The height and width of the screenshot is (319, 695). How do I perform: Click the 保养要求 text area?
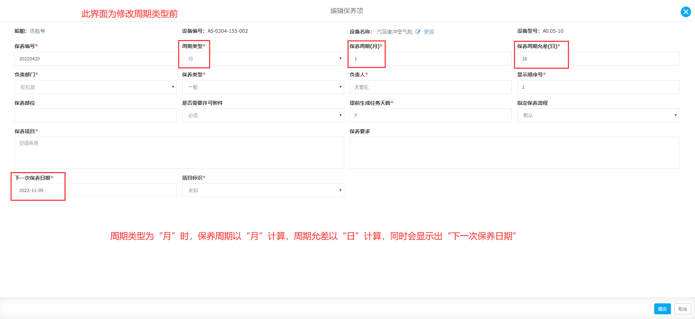tap(514, 153)
